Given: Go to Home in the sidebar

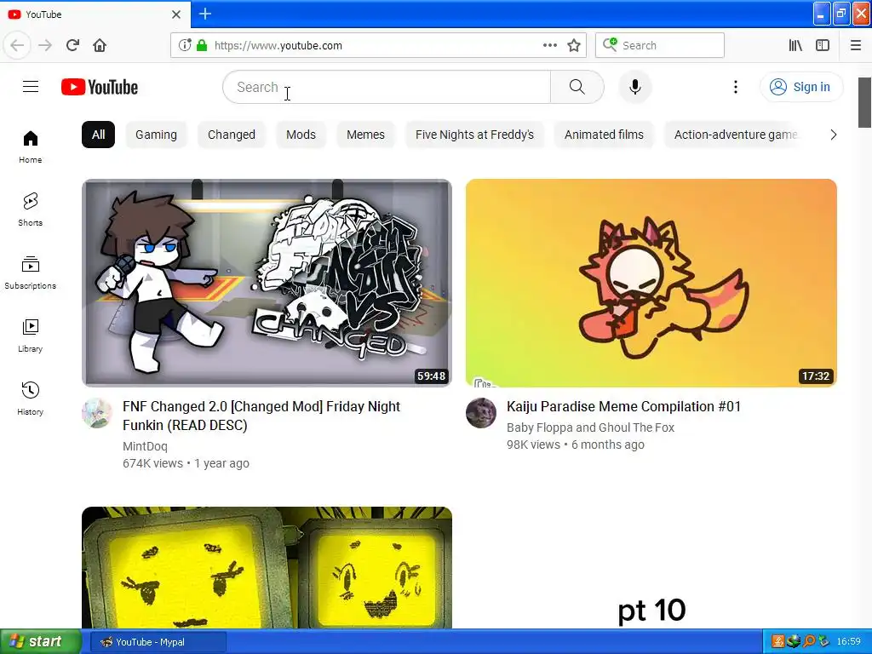Looking at the screenshot, I should point(30,146).
